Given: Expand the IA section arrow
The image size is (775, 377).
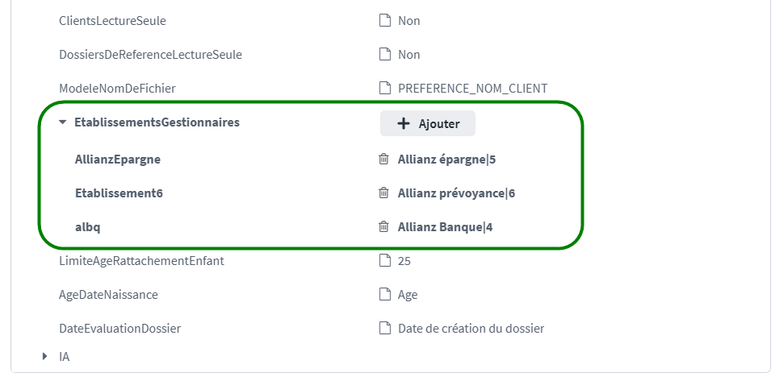Looking at the screenshot, I should [x=44, y=355].
